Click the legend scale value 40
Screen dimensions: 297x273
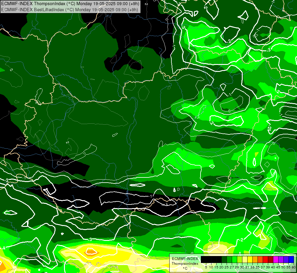[x=273, y=267]
